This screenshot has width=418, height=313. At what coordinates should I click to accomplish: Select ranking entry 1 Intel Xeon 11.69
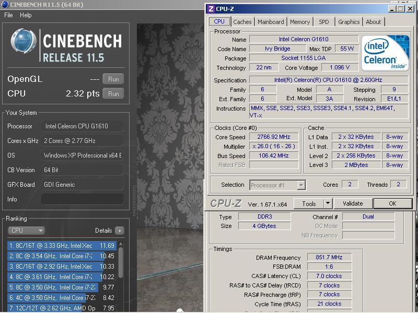[x=62, y=245]
